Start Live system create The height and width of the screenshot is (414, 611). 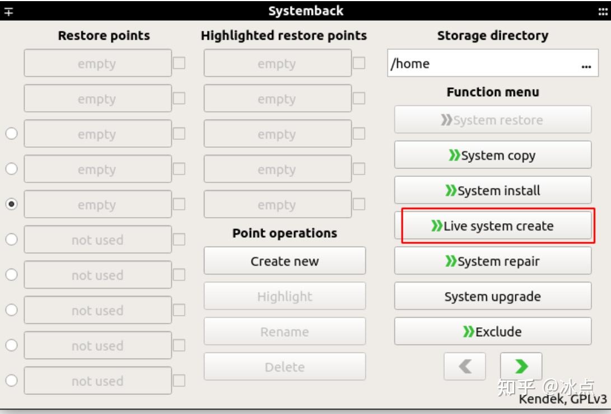pos(493,226)
